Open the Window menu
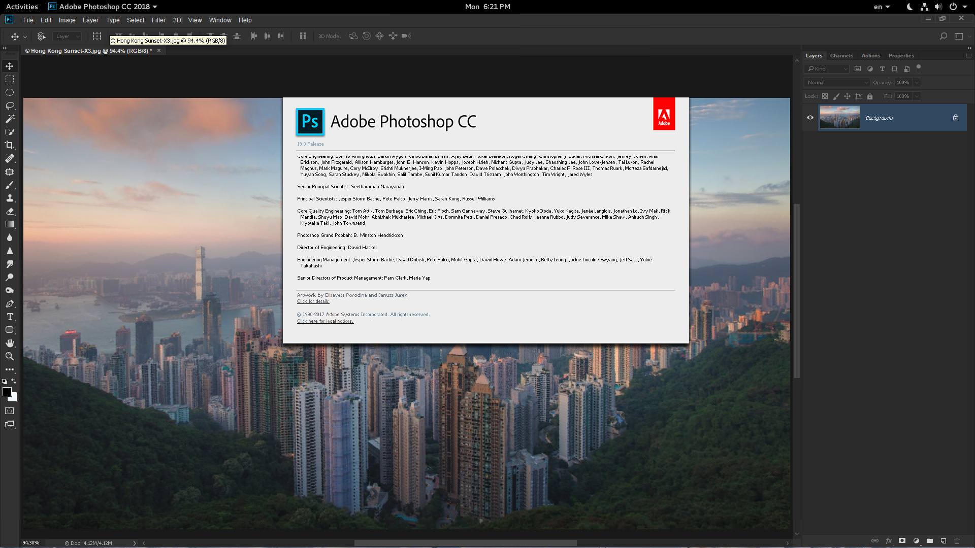The image size is (975, 548). click(220, 20)
